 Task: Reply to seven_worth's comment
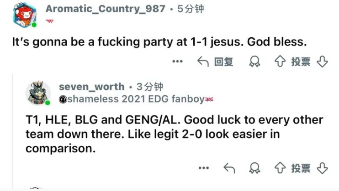(229, 168)
